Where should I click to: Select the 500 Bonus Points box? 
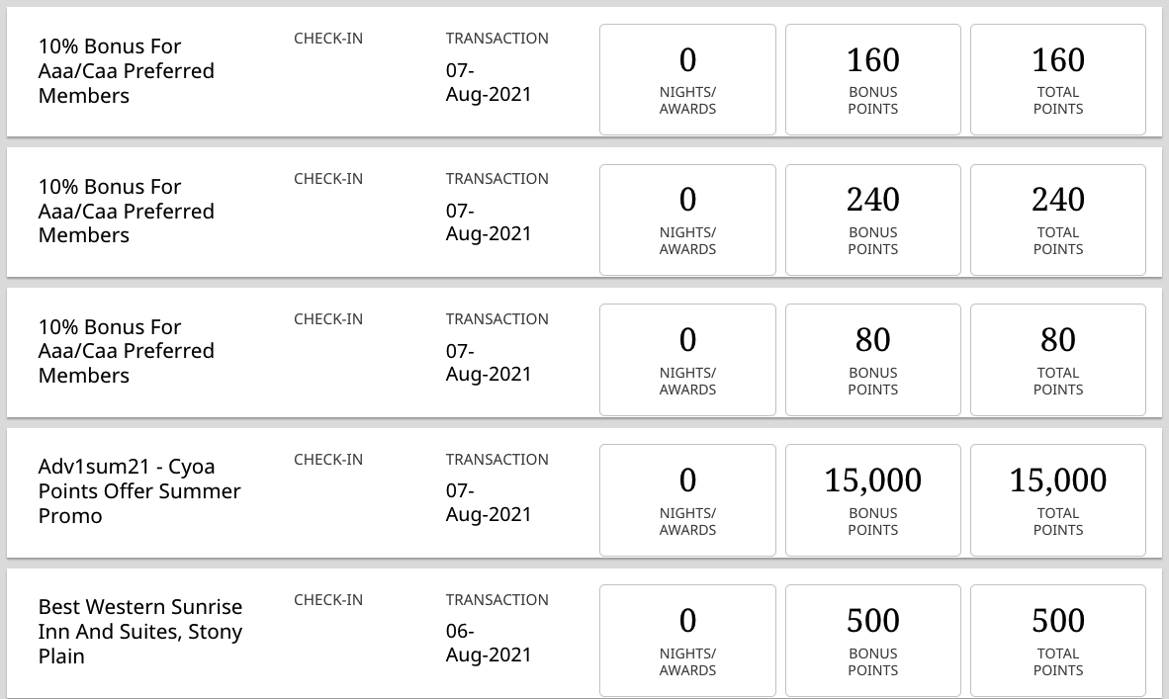click(x=873, y=640)
